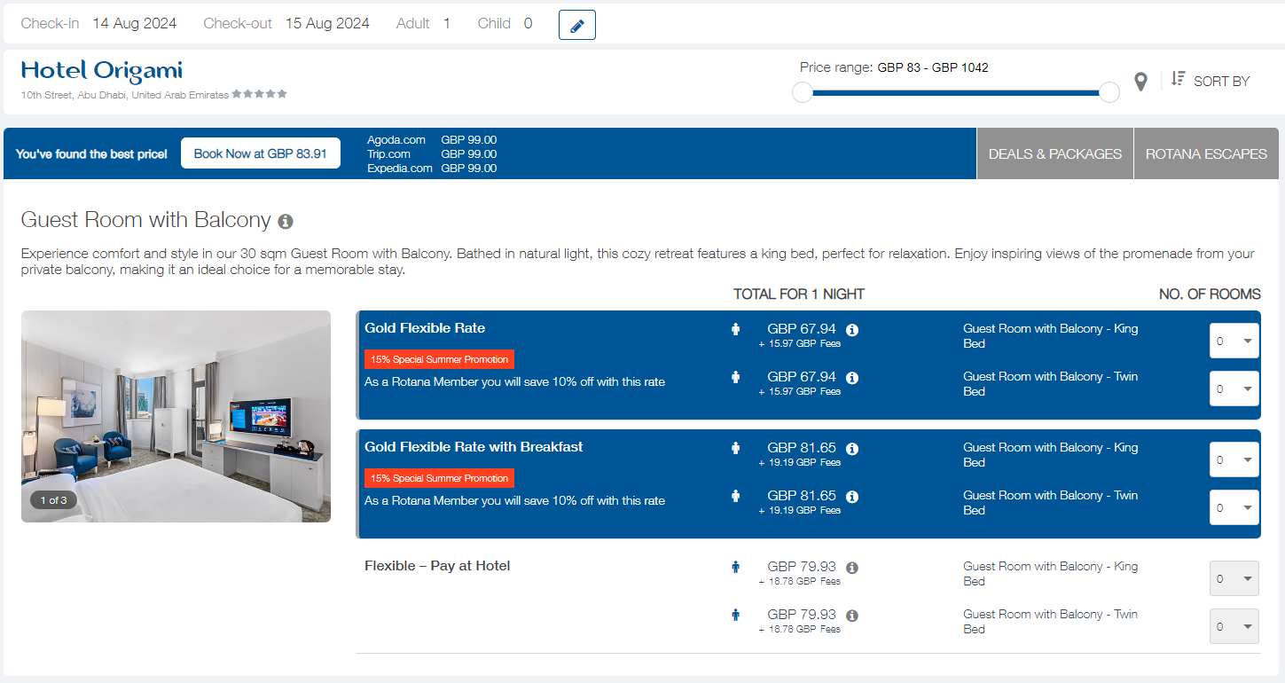Click the pencil icon to edit stay dates
Image resolution: width=1285 pixels, height=683 pixels.
[576, 25]
